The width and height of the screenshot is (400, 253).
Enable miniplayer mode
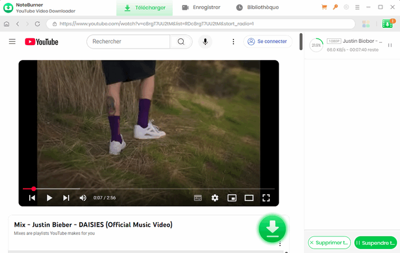point(232,198)
